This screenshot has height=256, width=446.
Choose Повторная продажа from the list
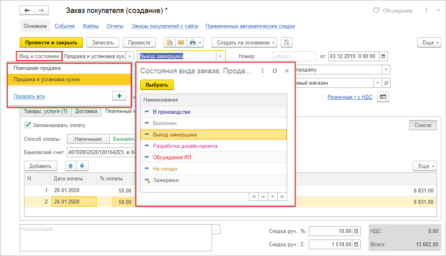(37, 68)
